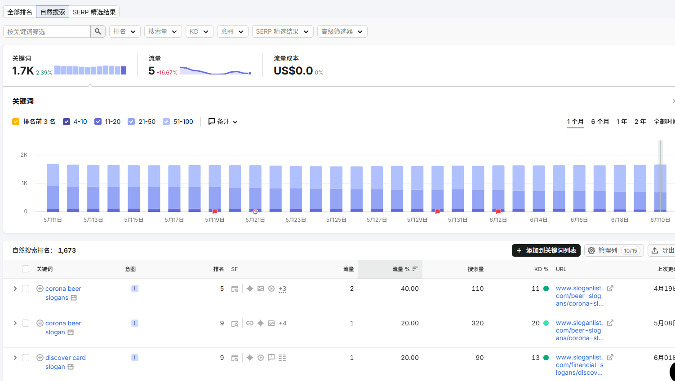The image size is (675, 381).
Task: View SERP page icon in 'corona beer slogan' SF column
Action: click(235, 324)
